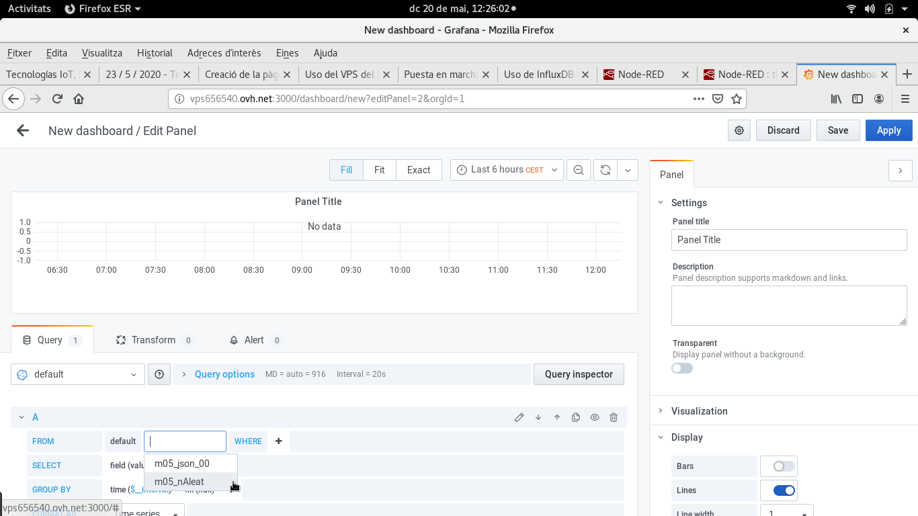Collapse the options pane with the chevron
Image resolution: width=918 pixels, height=516 pixels.
(x=901, y=171)
